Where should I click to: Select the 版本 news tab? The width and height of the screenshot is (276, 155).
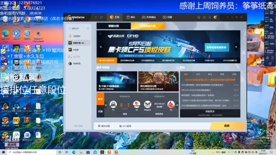[x=210, y=74]
